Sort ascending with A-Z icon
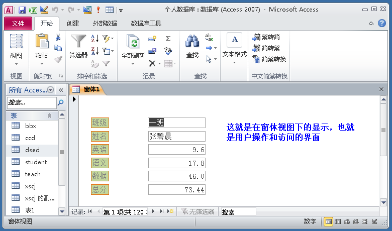This screenshot has height=231, width=392. coord(95,39)
